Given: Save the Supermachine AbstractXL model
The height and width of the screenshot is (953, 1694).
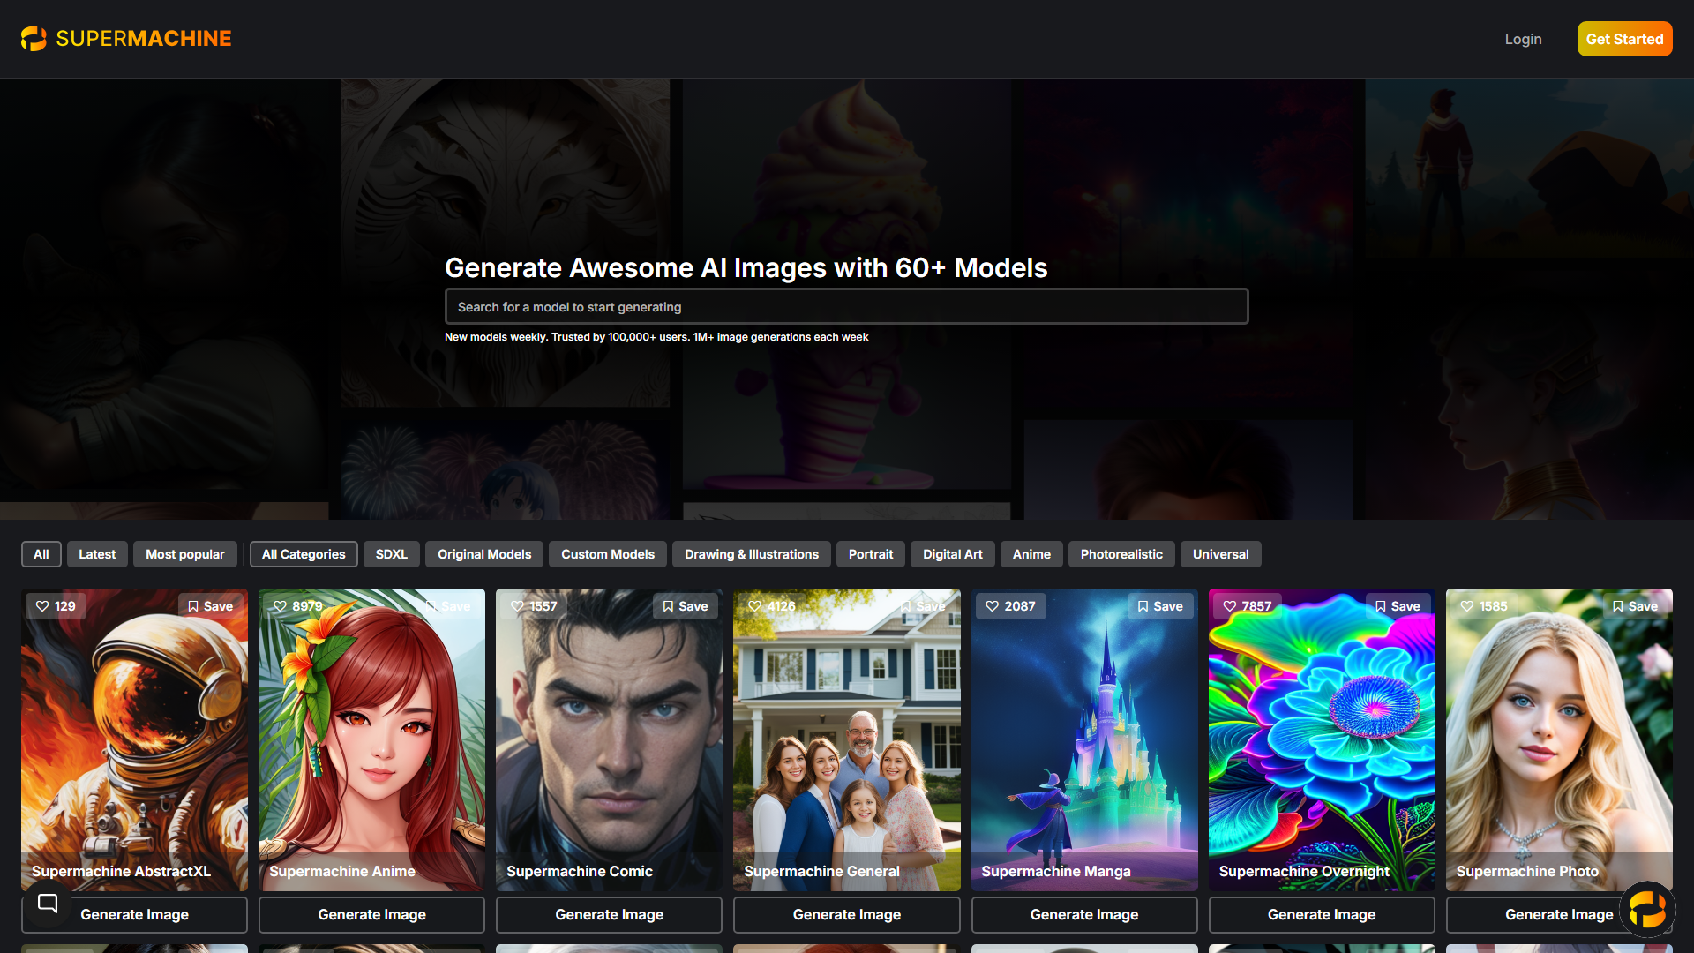Looking at the screenshot, I should click(x=210, y=606).
